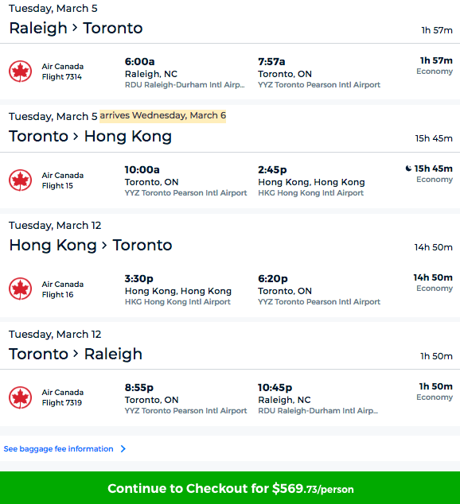460x504 pixels.
Task: Click Air Canada logo for Flight 16
Action: [x=20, y=289]
